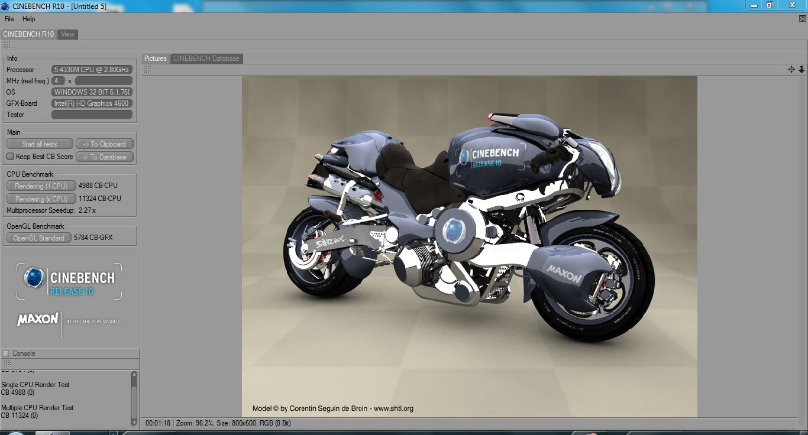The image size is (808, 435).
Task: Select the Pictures tab
Action: pos(156,59)
